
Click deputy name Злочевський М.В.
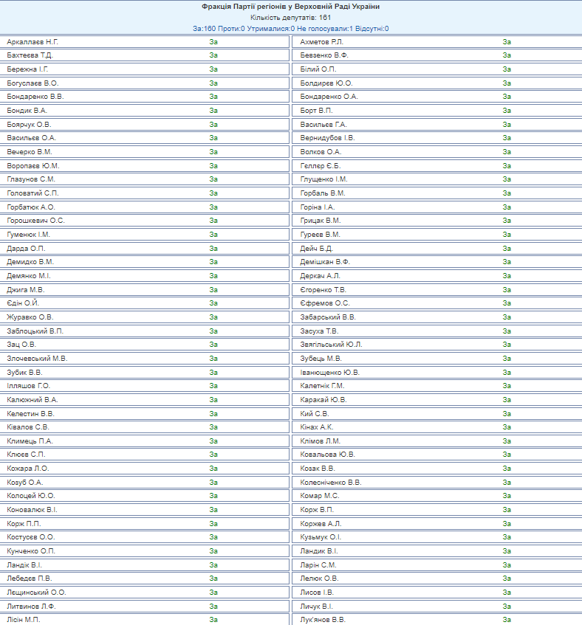(x=37, y=359)
